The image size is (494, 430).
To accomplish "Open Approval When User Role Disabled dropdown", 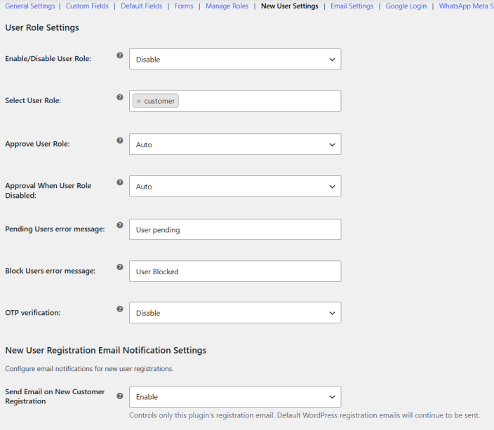I will click(235, 186).
